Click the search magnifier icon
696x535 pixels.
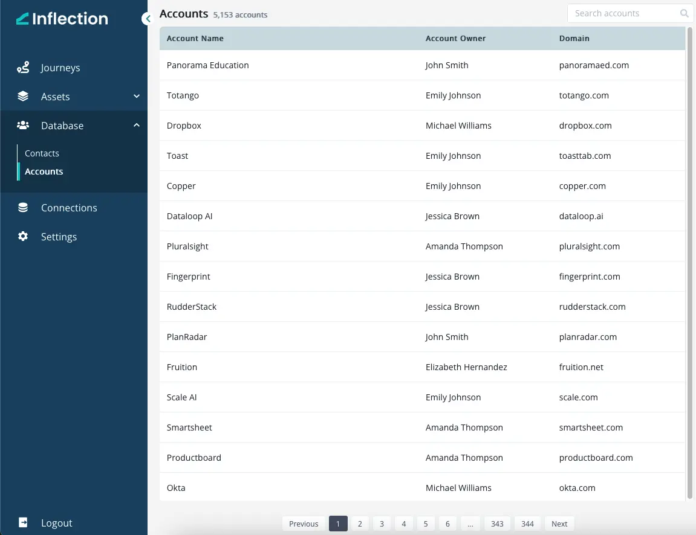tap(684, 13)
